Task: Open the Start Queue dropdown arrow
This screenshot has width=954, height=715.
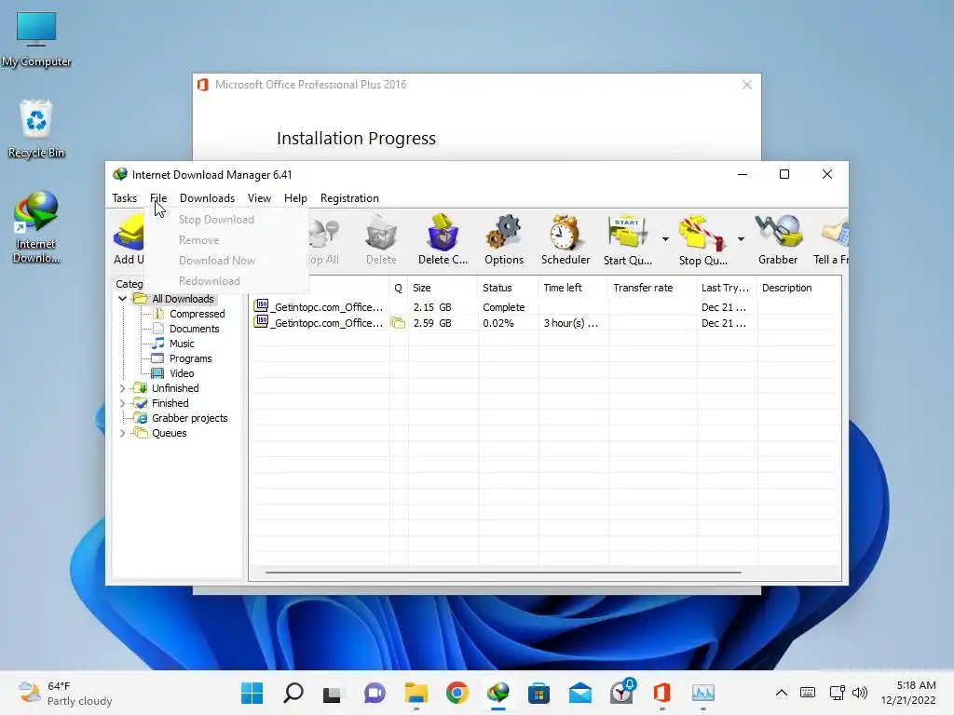Action: [x=665, y=239]
